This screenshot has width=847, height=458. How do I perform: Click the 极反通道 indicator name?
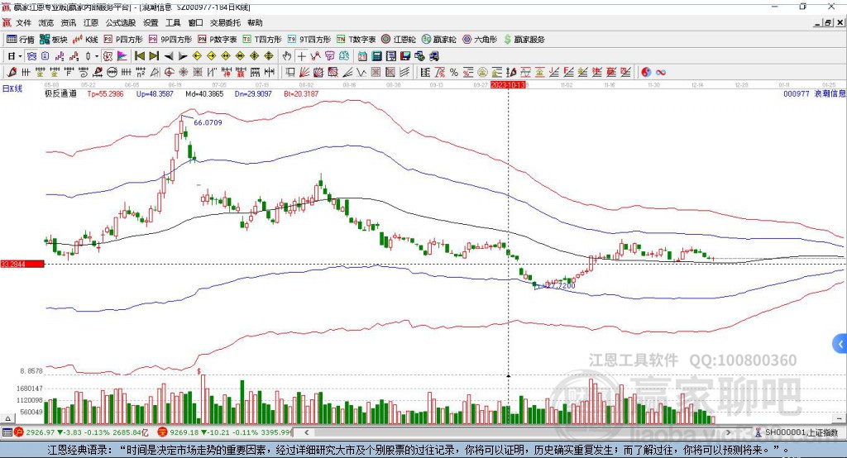(x=60, y=93)
